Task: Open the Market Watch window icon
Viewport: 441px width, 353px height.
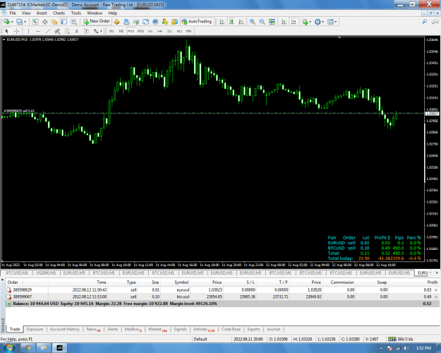Action: pos(35,22)
